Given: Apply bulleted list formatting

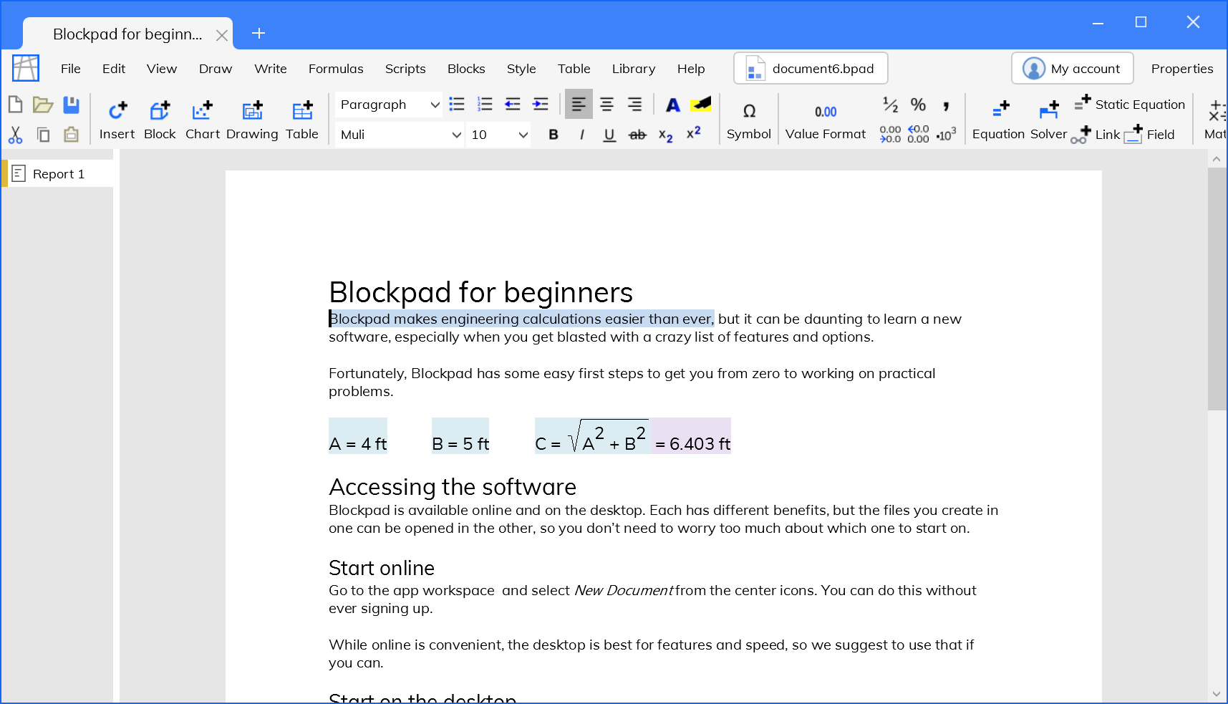Looking at the screenshot, I should (457, 105).
